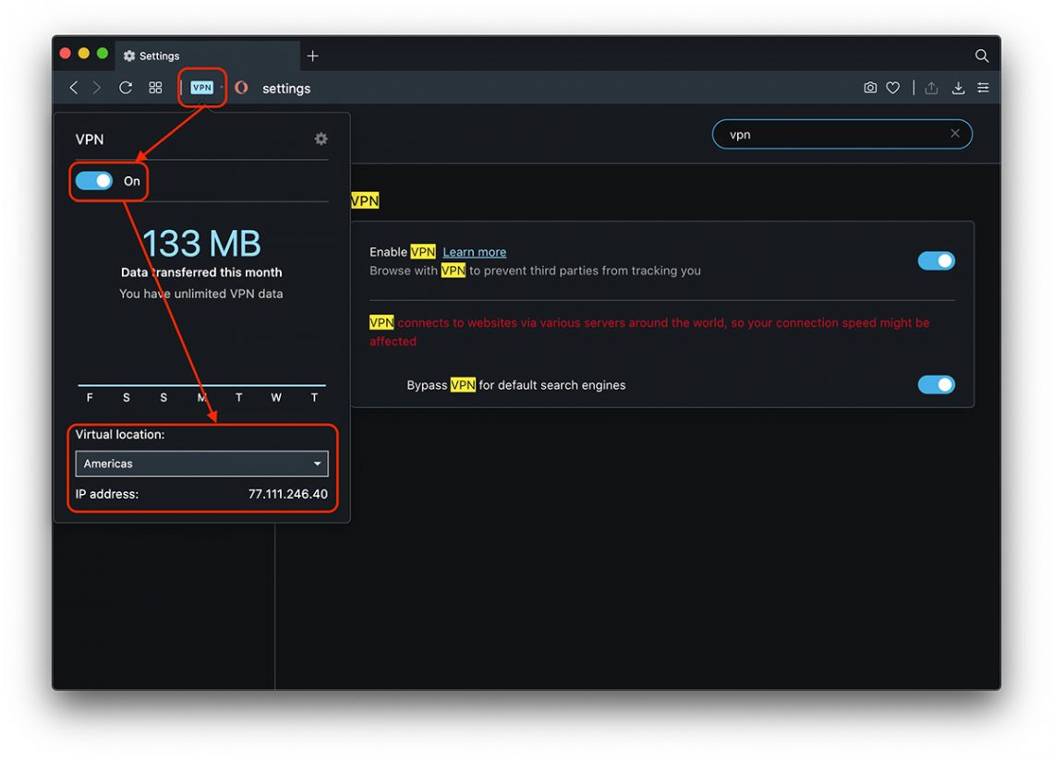
Task: Click the page reload icon
Action: click(126, 87)
